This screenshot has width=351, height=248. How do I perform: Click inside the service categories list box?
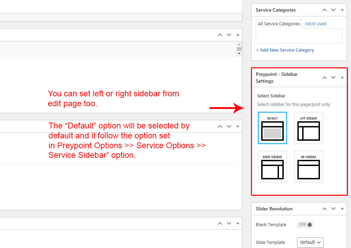click(x=299, y=36)
